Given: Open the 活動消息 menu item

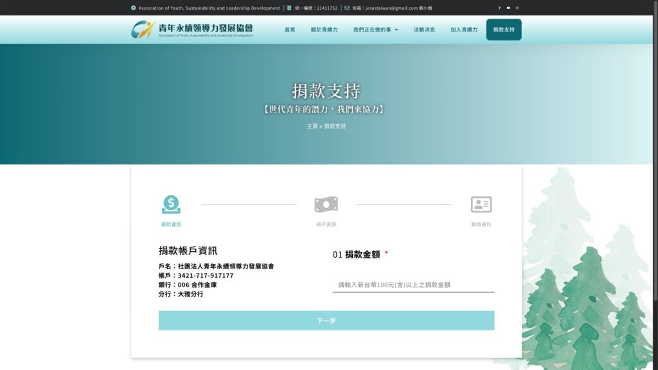Looking at the screenshot, I should [424, 30].
